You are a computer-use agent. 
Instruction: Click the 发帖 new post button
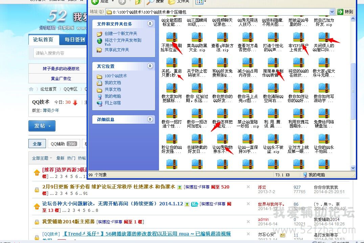(42, 126)
